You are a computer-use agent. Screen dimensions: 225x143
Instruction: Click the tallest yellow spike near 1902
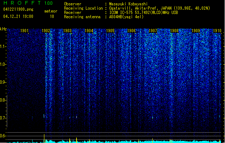point(44,138)
